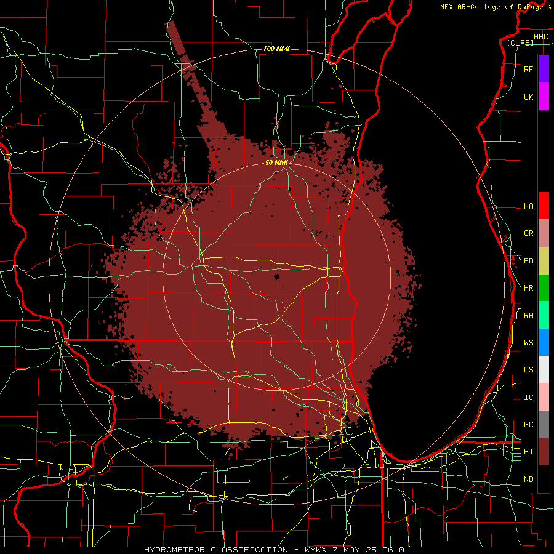Click the NEXLAB-College of DuPage watermark text
Image resolution: width=554 pixels, height=554 pixels.
click(x=492, y=7)
